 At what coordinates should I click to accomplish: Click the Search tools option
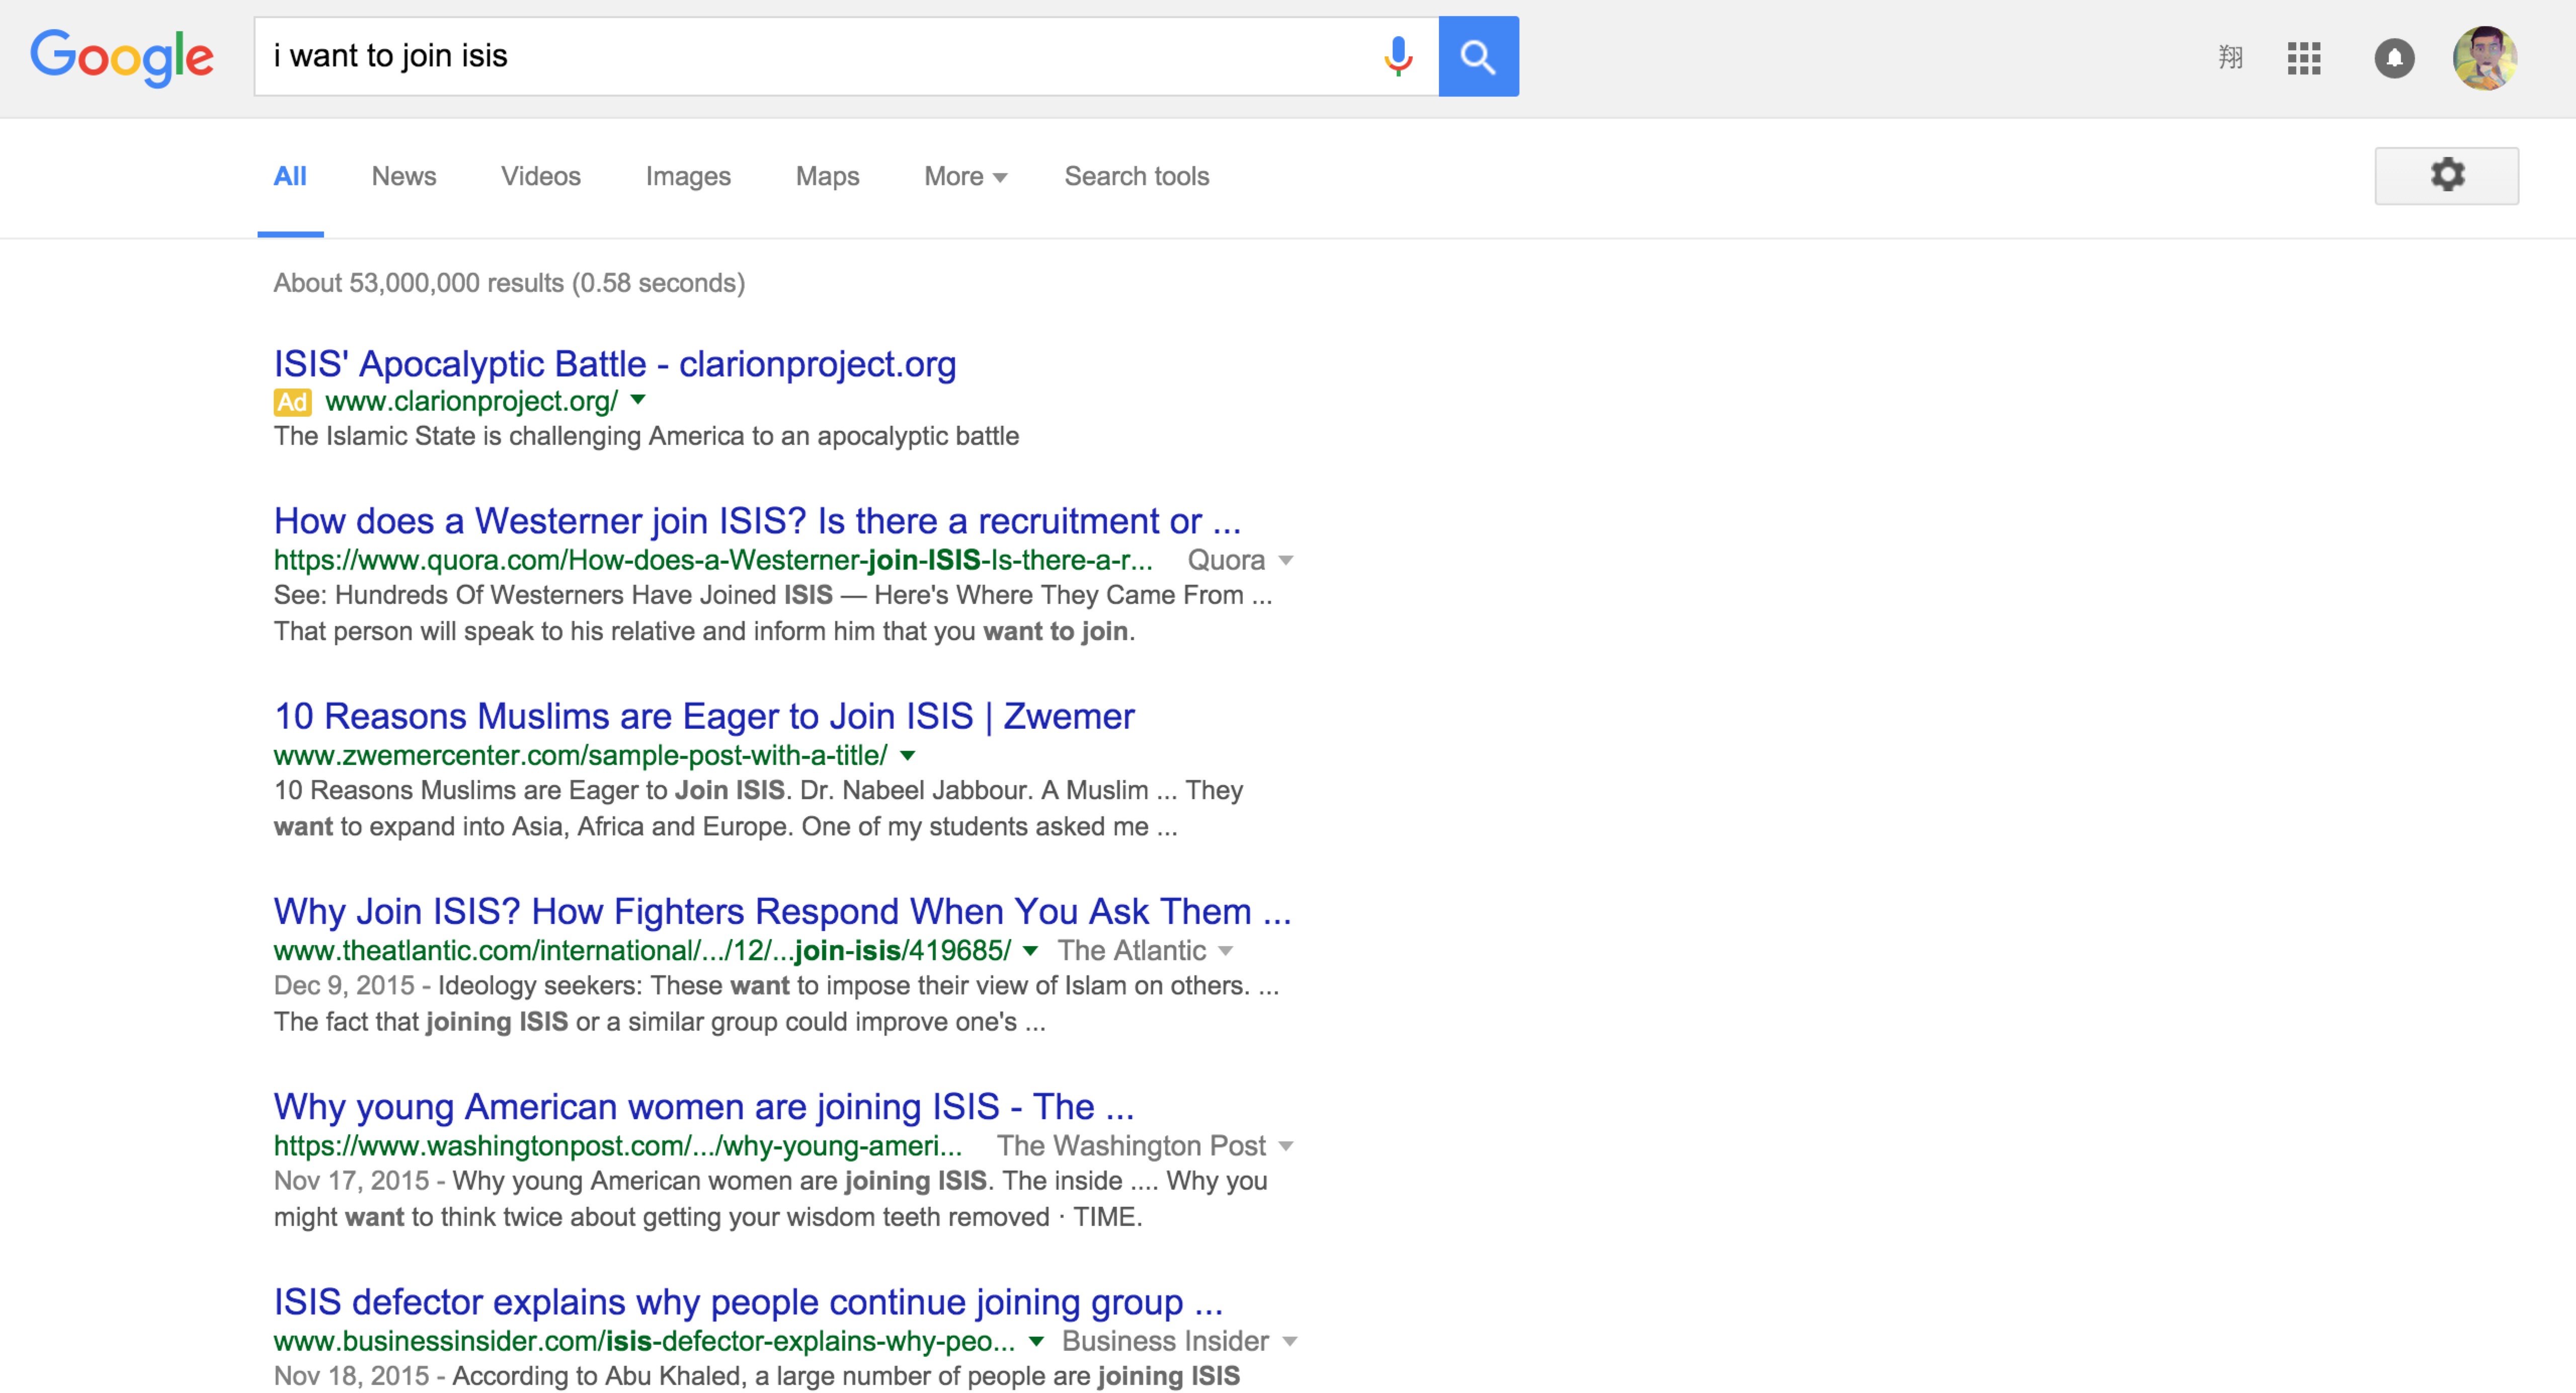[x=1136, y=176]
